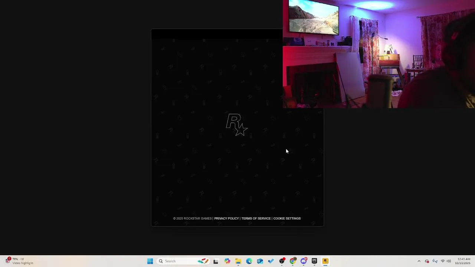Switch to OBS Studio on the taskbar

click(x=282, y=261)
